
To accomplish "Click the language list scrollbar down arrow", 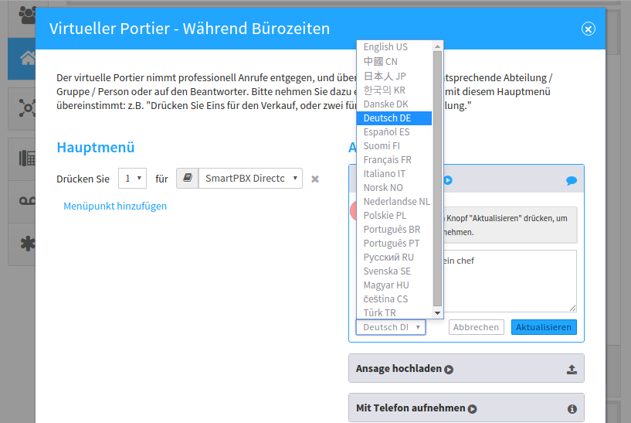I will pyautogui.click(x=438, y=312).
